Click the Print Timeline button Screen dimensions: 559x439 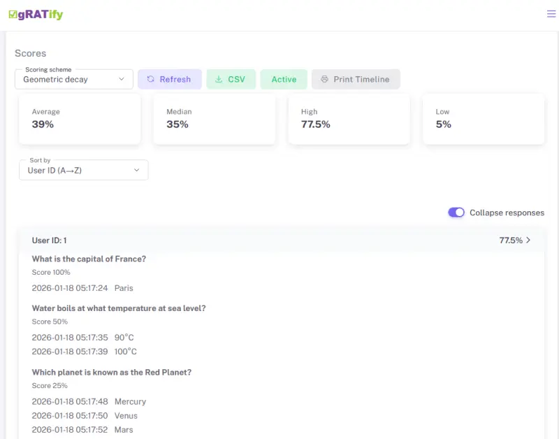point(356,80)
